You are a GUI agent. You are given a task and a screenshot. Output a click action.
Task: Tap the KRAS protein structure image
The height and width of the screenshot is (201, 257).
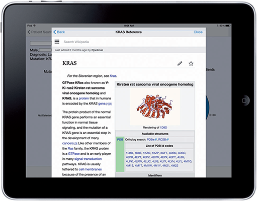pos(155,107)
